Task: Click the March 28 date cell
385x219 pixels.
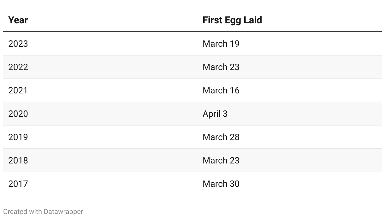Action: point(221,137)
